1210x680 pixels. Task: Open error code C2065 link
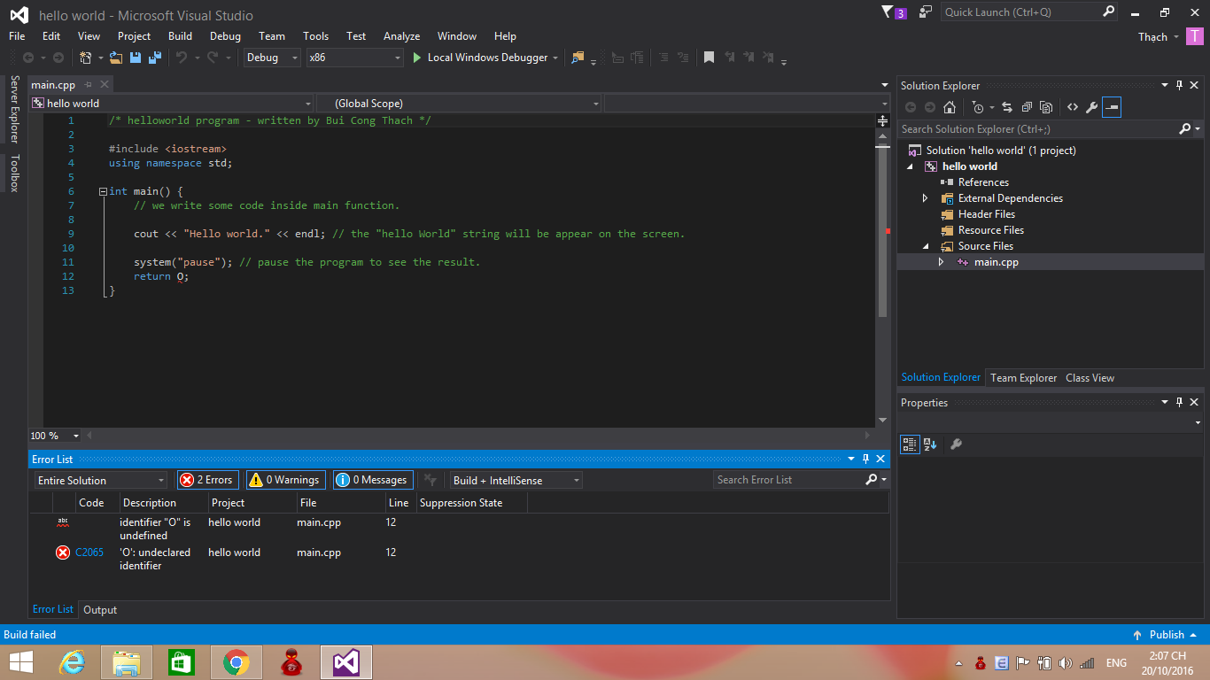click(89, 552)
